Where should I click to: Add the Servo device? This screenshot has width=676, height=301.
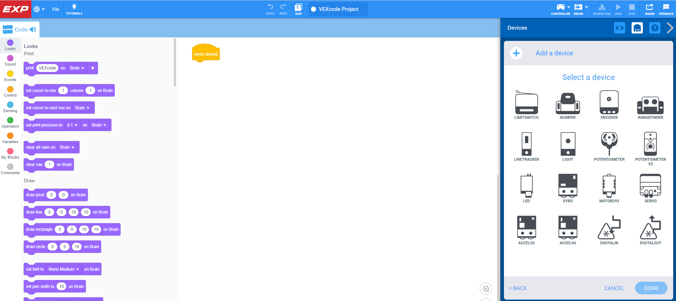click(650, 185)
